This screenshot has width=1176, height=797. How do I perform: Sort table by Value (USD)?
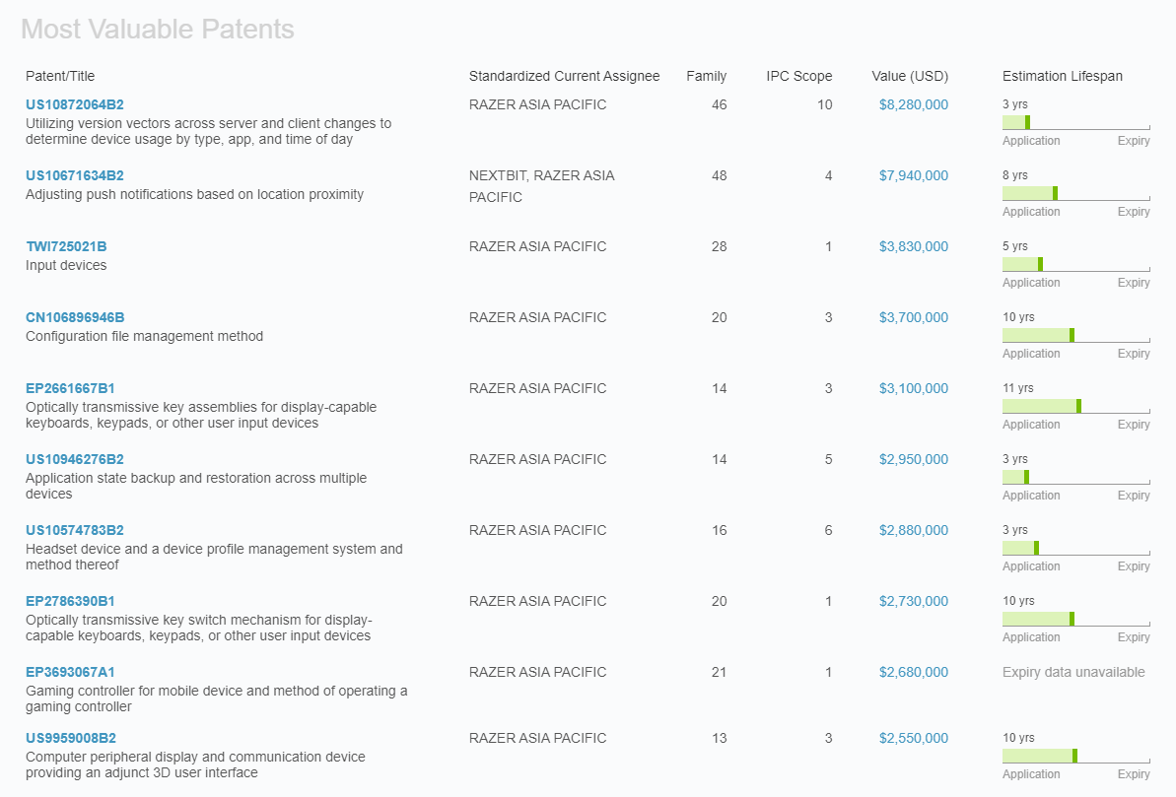pos(909,76)
